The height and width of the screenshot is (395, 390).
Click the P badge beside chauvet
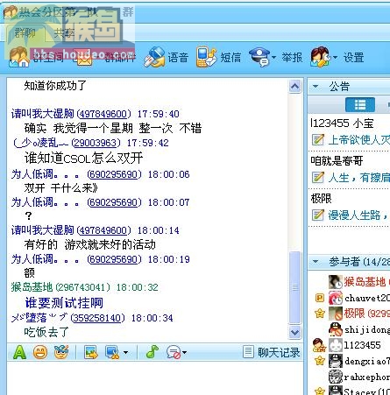coord(320,298)
